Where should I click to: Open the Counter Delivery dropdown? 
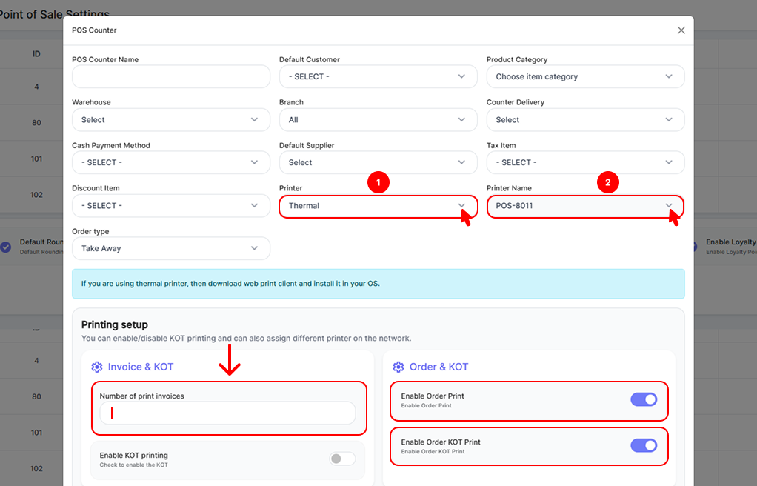coord(584,120)
